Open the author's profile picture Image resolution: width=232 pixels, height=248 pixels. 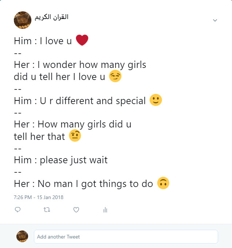[22, 20]
